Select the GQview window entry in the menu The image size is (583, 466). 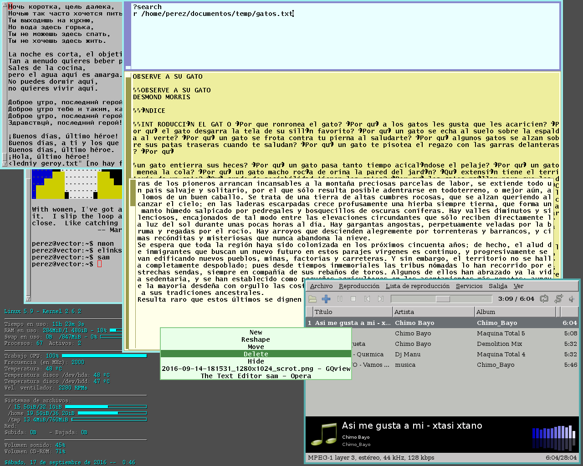click(256, 369)
